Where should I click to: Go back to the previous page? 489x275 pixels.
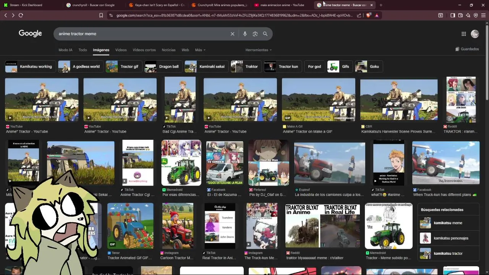(x=5, y=15)
